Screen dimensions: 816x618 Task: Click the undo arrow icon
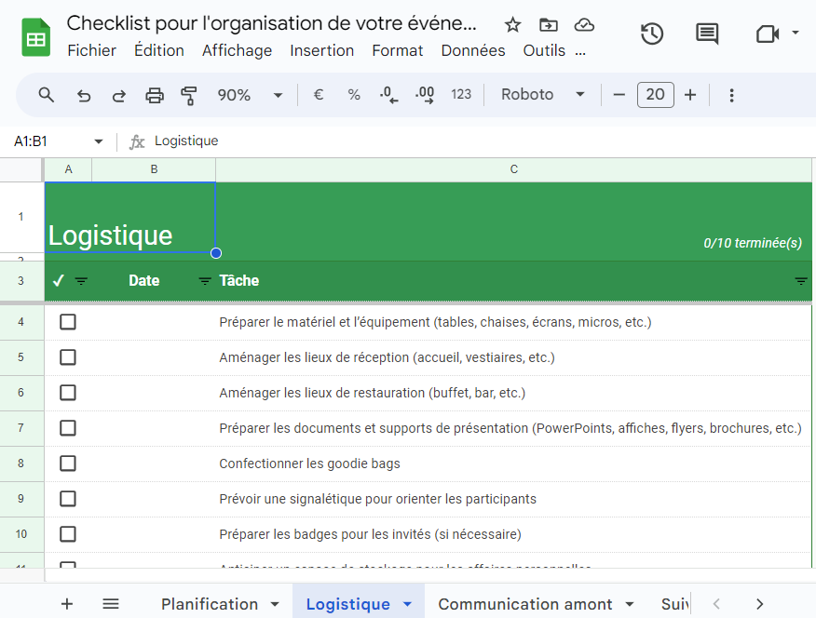pyautogui.click(x=84, y=95)
